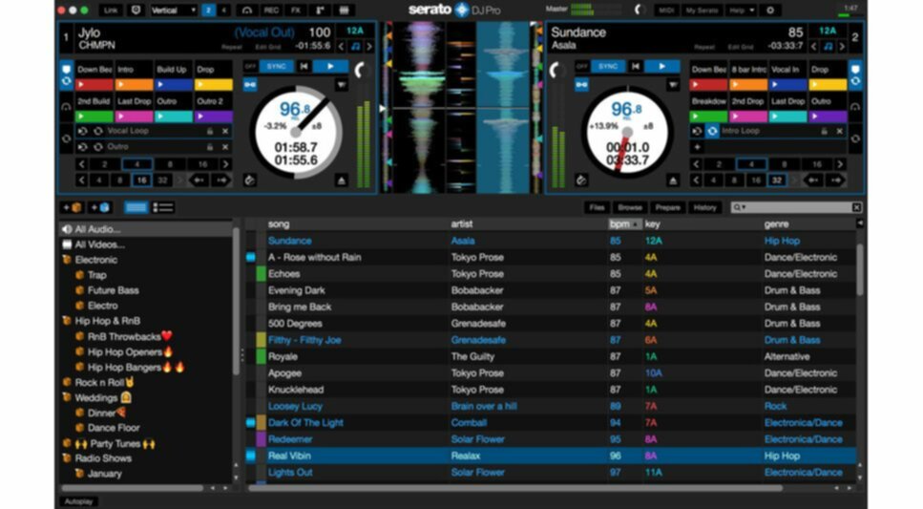Open the History panel tab
Image resolution: width=923 pixels, height=509 pixels.
pyautogui.click(x=704, y=207)
